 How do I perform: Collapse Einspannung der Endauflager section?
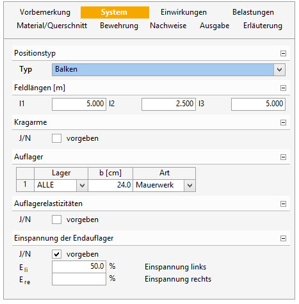pyautogui.click(x=283, y=238)
